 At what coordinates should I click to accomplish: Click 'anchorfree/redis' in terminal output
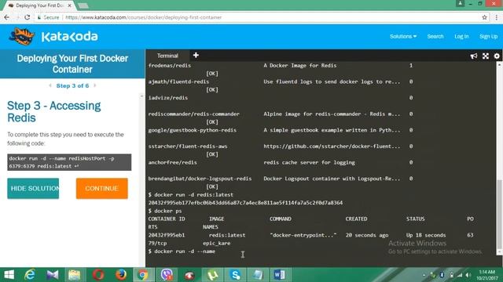(x=173, y=162)
